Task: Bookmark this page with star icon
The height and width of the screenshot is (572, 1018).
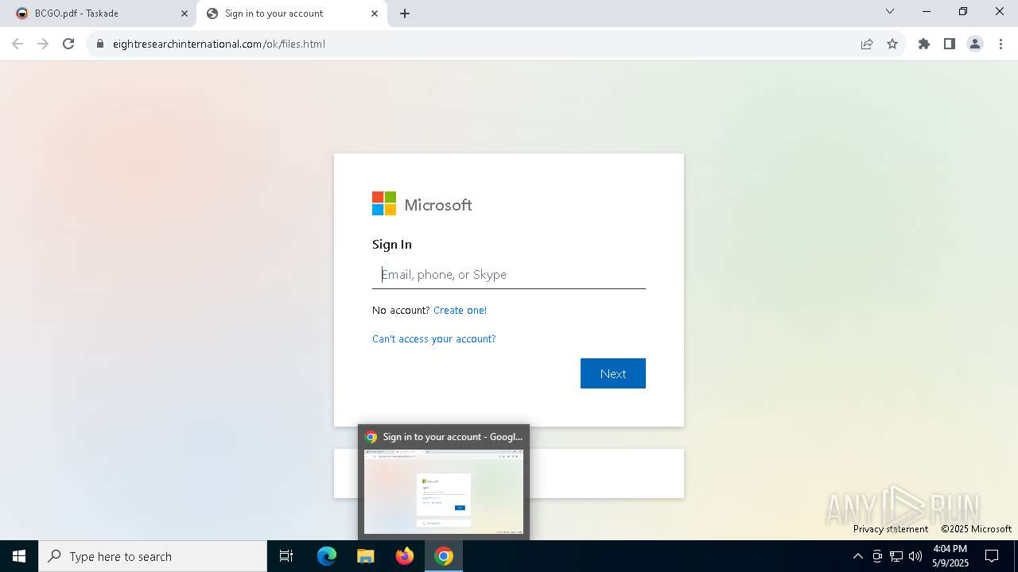Action: [x=892, y=44]
